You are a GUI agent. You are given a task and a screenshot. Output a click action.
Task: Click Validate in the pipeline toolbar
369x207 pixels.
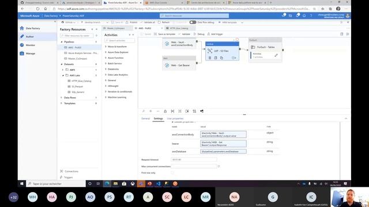click(x=184, y=34)
